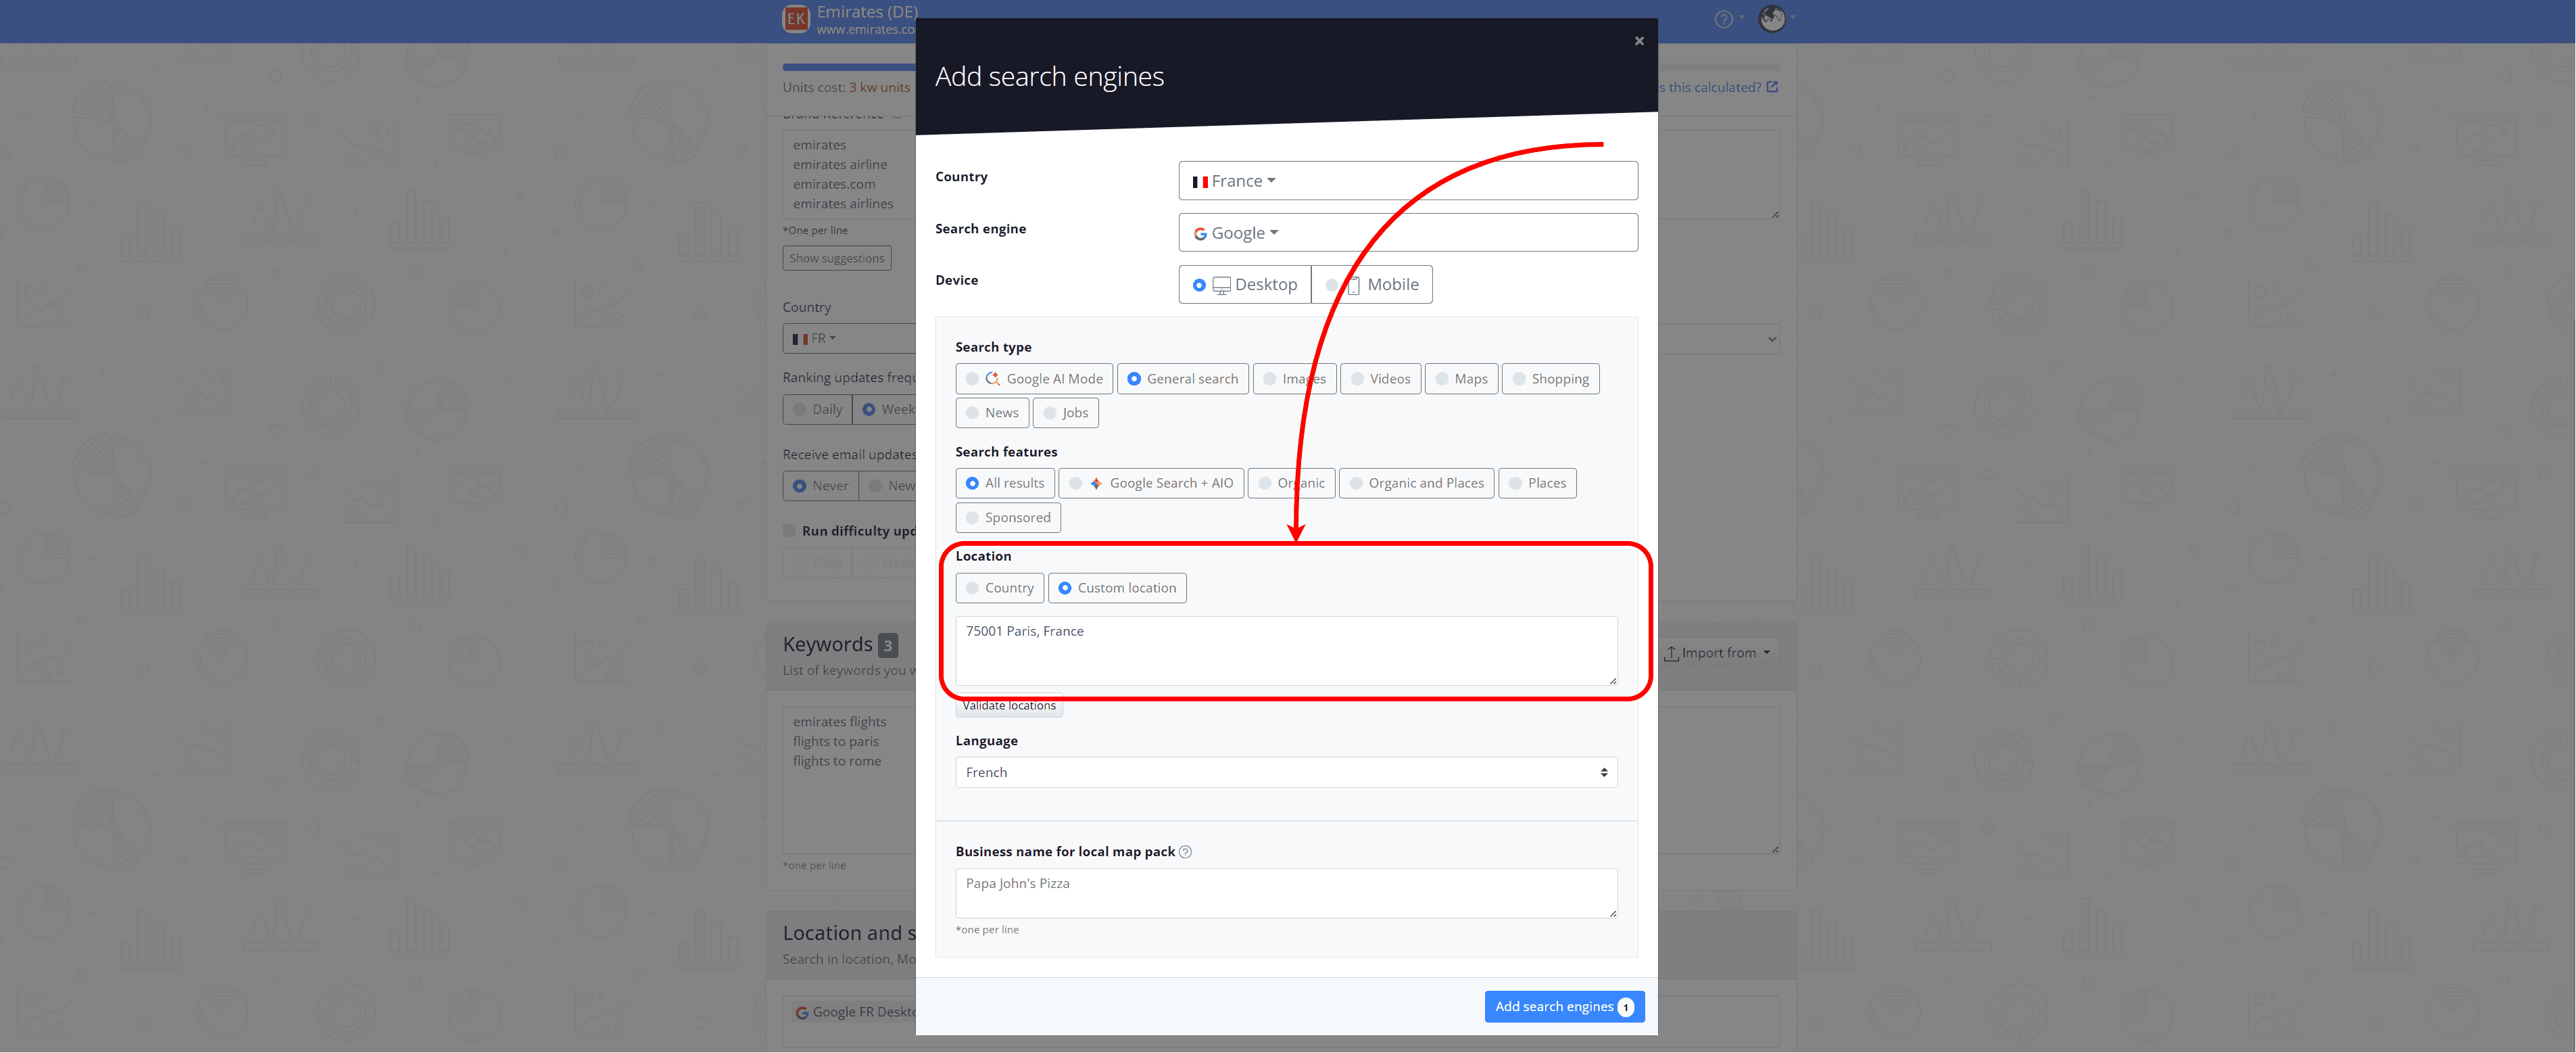Select Never for email updates
The height and width of the screenshot is (1053, 2576).
point(820,486)
